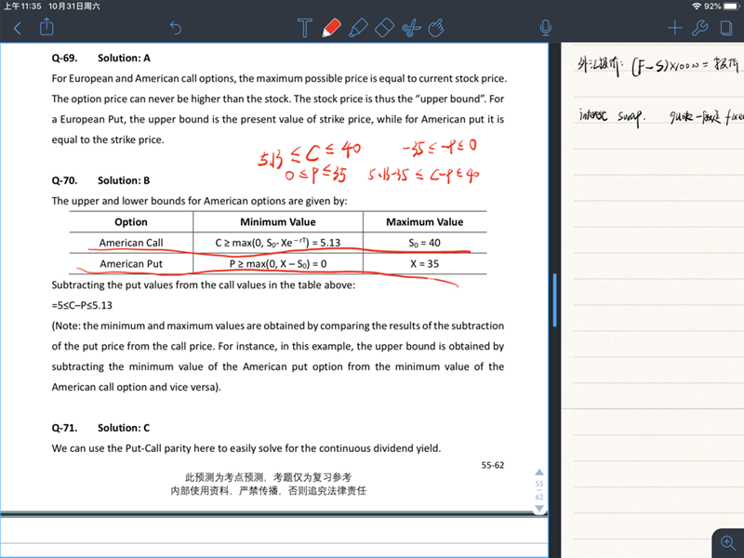Open the page view panel
744x558 pixels.
725,28
